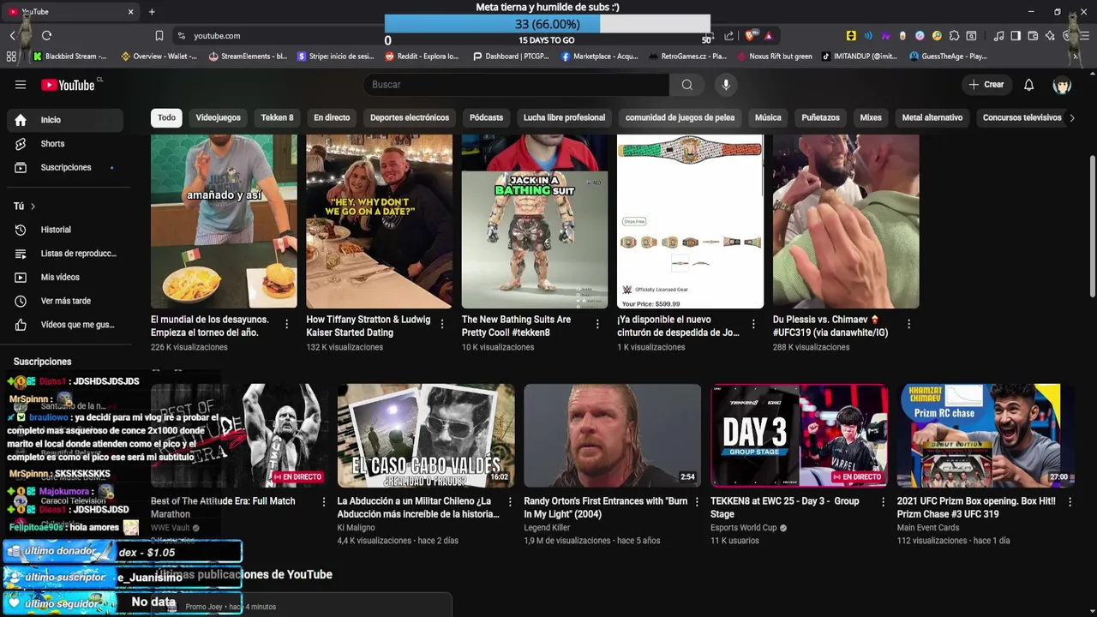Open the Esports World Cup channel link

click(x=743, y=528)
